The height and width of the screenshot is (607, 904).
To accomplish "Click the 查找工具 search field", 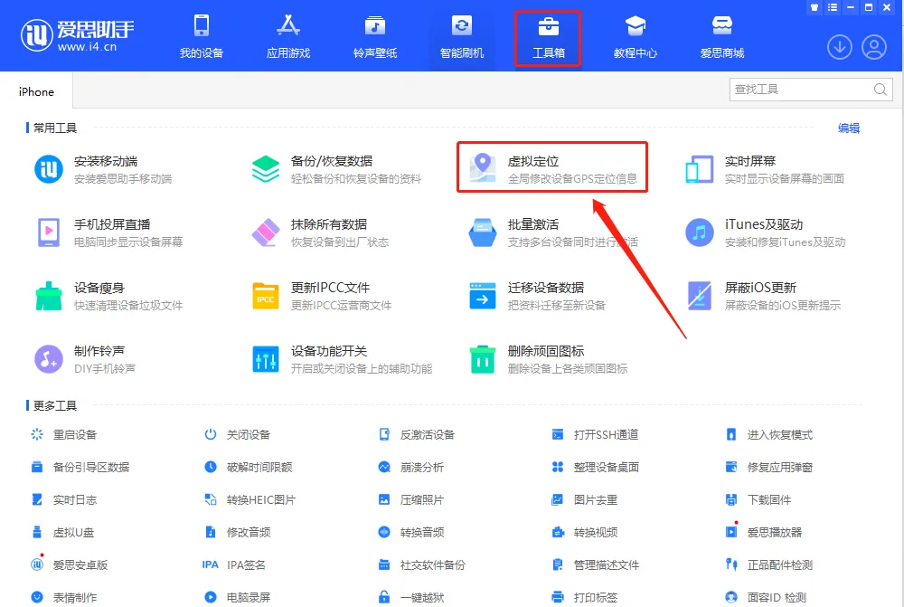I will click(811, 90).
